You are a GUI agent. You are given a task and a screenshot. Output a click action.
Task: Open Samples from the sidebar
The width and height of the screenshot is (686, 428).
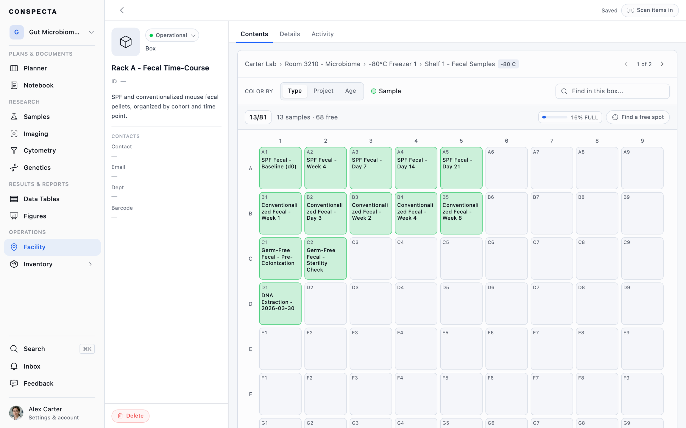point(52,117)
